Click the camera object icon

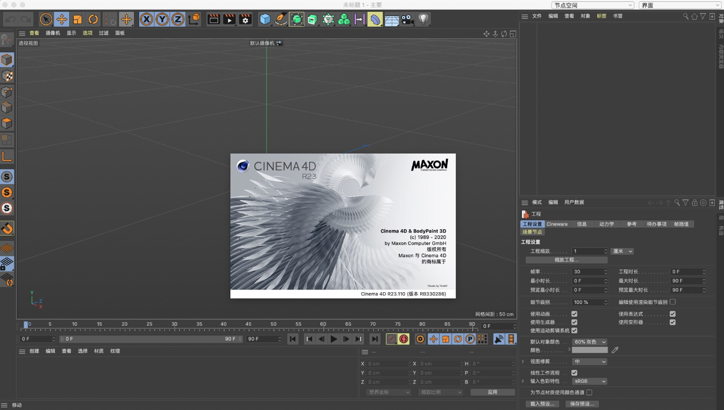[407, 20]
